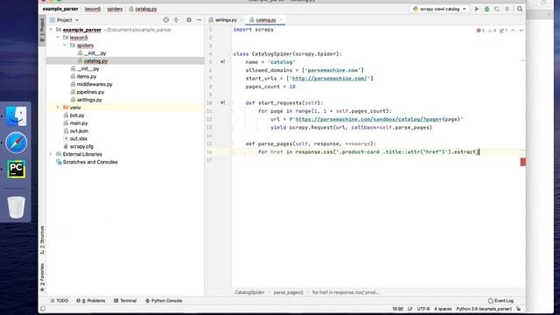Screen dimensions: 560x315
Task: Click lesson5 in the top breadcrumb
Action: [x=93, y=9]
